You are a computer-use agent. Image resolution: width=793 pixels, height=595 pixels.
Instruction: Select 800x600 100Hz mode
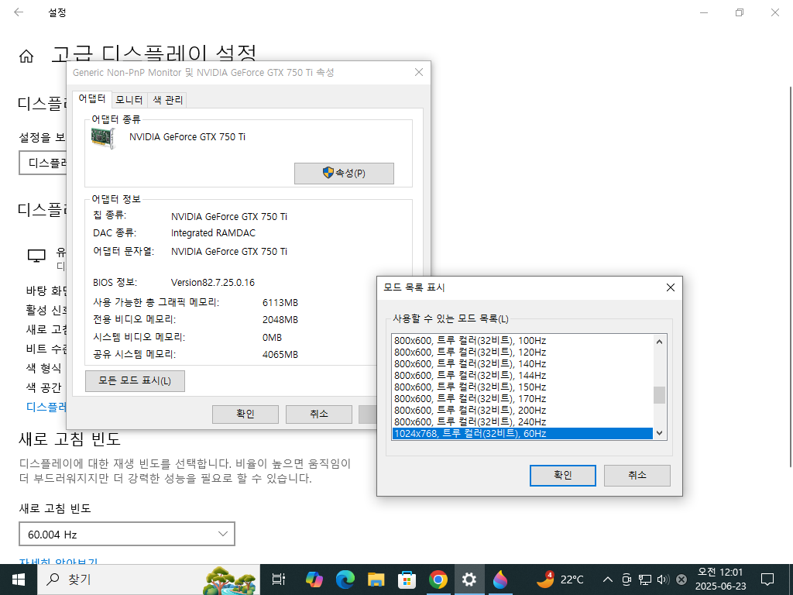(x=523, y=341)
